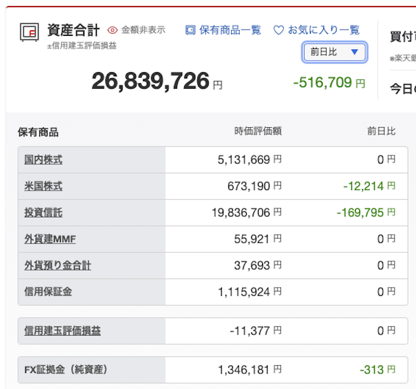Open the お気に入り一覧 link
The height and width of the screenshot is (389, 416).
[324, 30]
